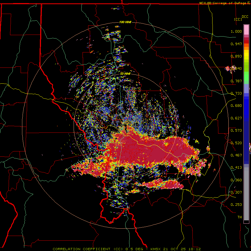Viewport: 251px width, 251px height.
Task: Click the 21 OCT 25 date stamp
Action: [x=175, y=249]
